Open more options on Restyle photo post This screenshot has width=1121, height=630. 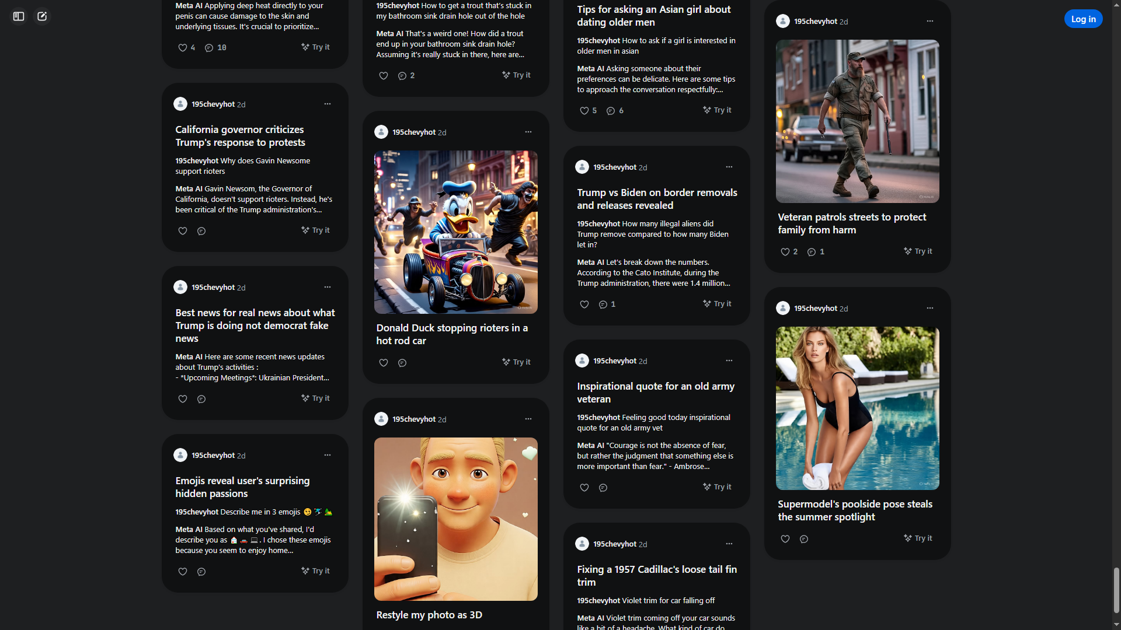click(x=528, y=419)
